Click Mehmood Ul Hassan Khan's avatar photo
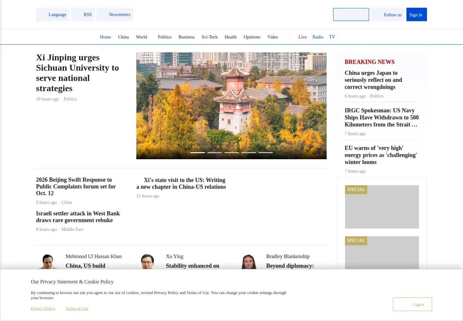 48,262
